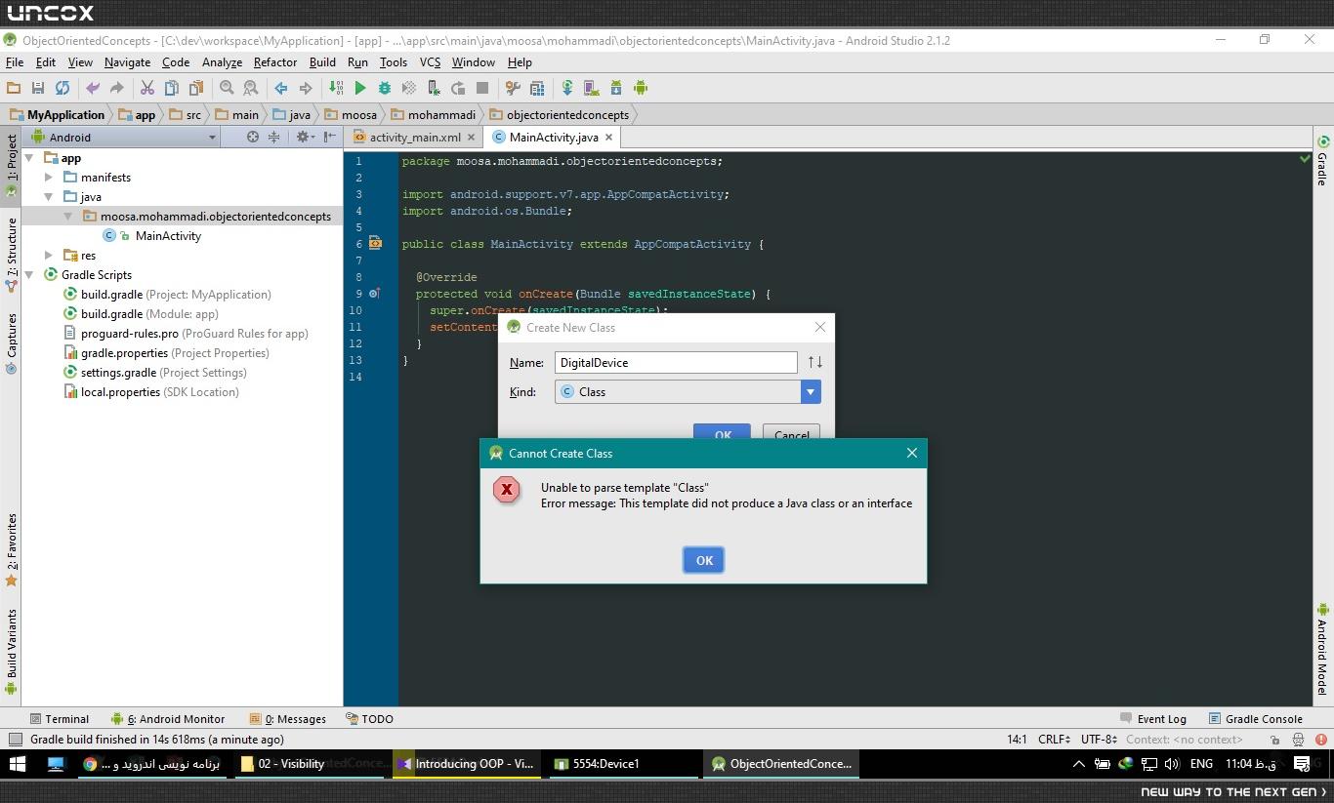Open the Kind dropdown in Create New Class
1334x803 pixels.
810,391
